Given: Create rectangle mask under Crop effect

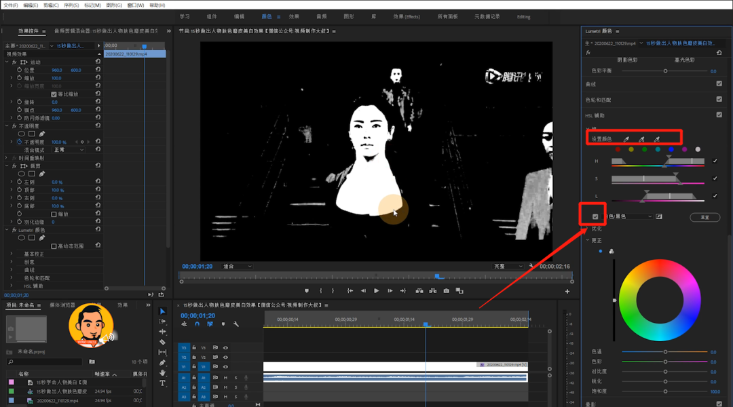Looking at the screenshot, I should point(32,174).
